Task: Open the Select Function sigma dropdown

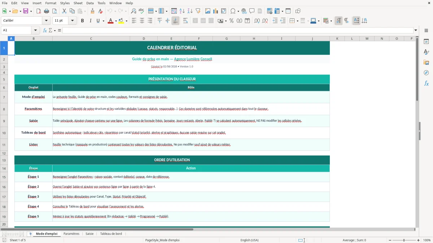Action: [55, 30]
